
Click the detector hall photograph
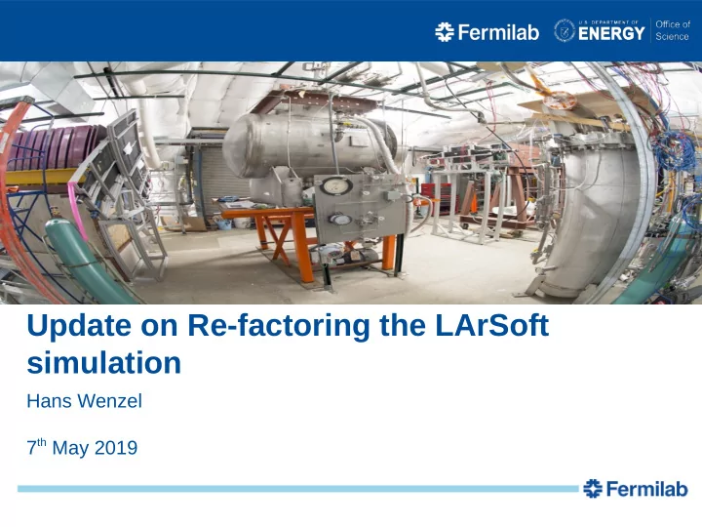click(x=351, y=182)
